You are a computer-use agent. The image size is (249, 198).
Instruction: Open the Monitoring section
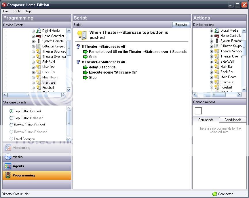(x=21, y=148)
